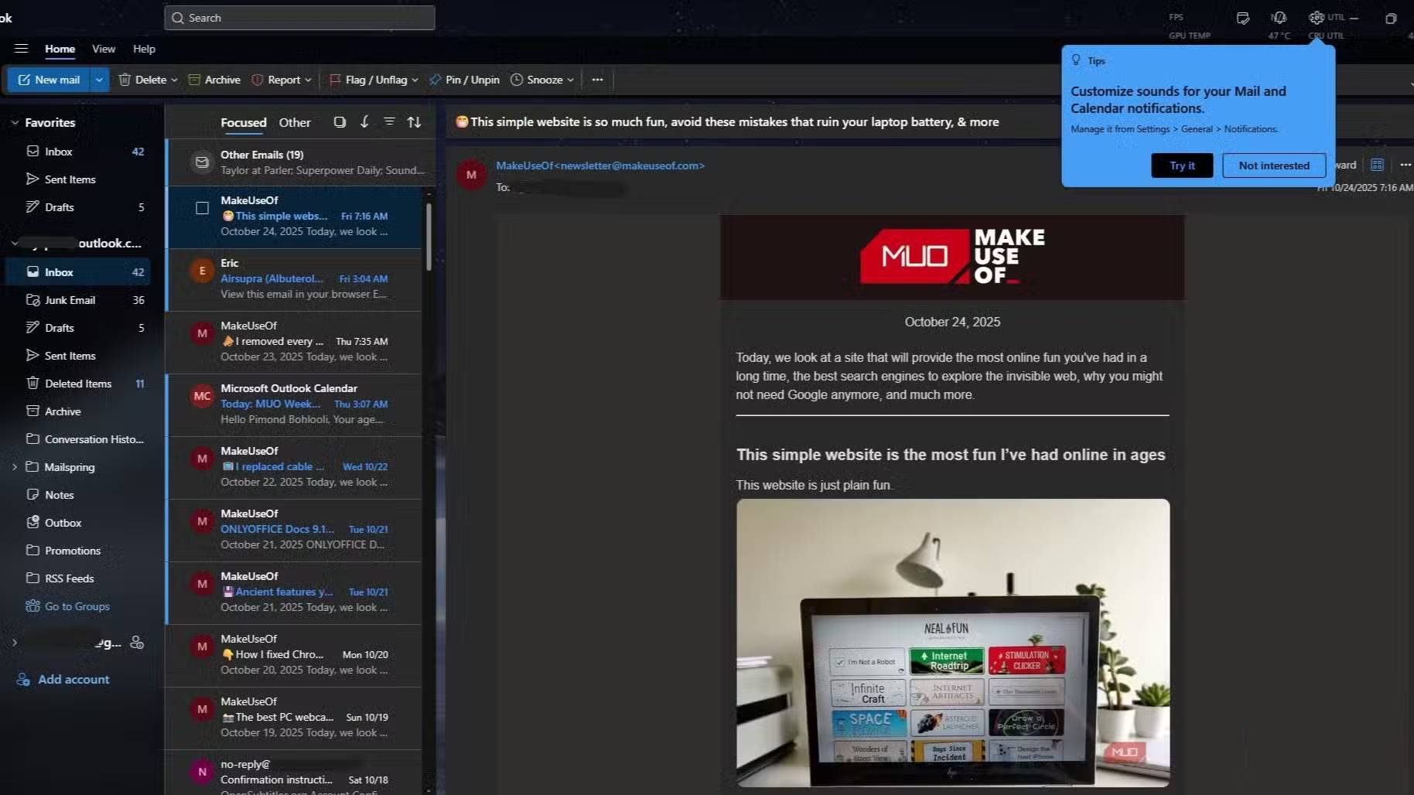Expand the Report options dropdown
This screenshot has width=1414, height=795.
pos(308,80)
